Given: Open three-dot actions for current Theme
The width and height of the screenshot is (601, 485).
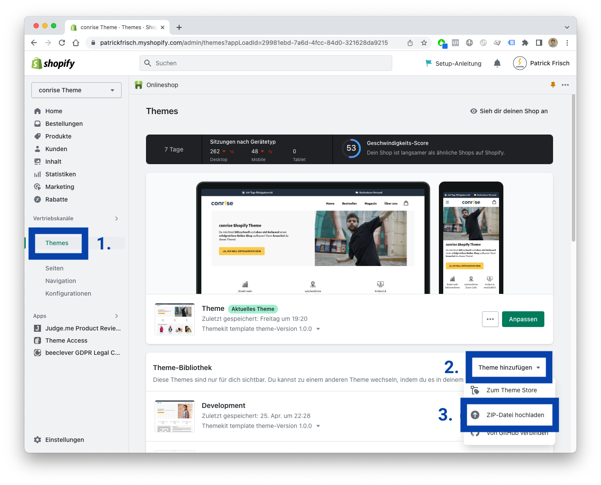Looking at the screenshot, I should [x=490, y=319].
